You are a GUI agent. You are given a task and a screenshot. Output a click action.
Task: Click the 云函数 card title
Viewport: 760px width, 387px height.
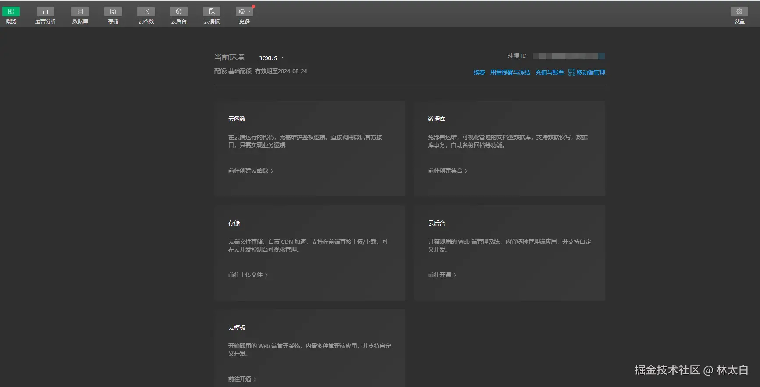(x=237, y=119)
